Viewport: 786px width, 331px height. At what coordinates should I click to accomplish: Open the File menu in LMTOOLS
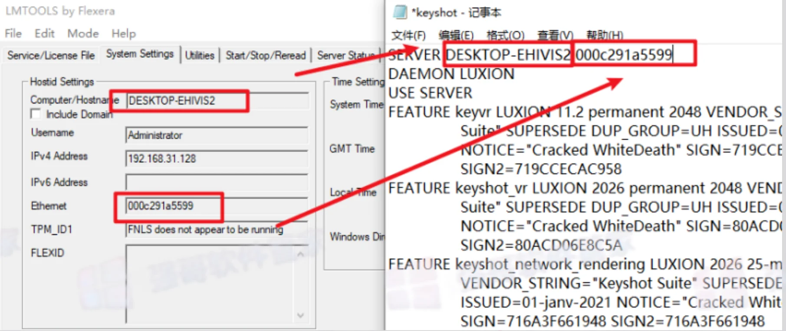(13, 33)
